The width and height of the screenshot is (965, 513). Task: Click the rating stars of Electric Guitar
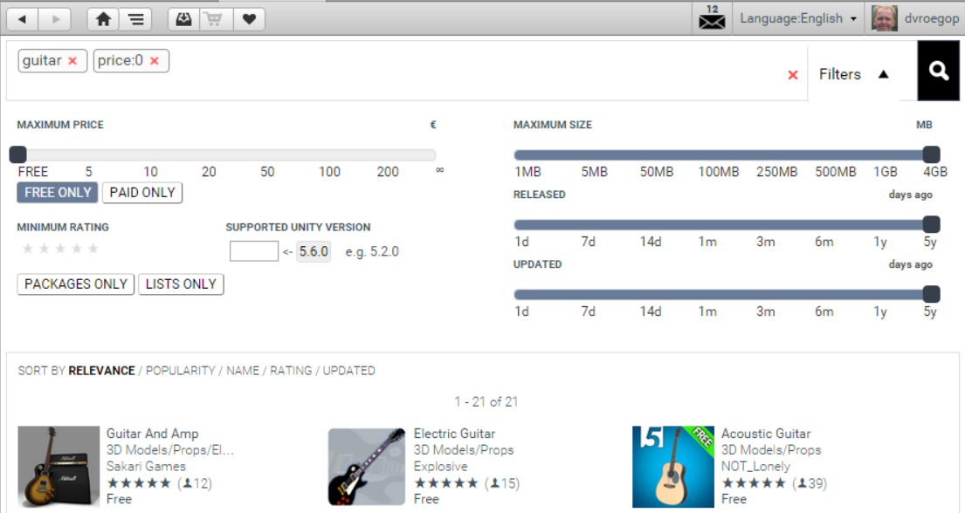click(446, 482)
